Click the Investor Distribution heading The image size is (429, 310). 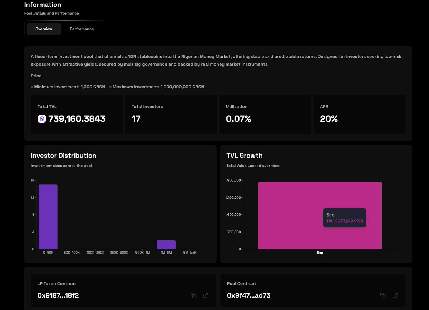click(x=63, y=156)
